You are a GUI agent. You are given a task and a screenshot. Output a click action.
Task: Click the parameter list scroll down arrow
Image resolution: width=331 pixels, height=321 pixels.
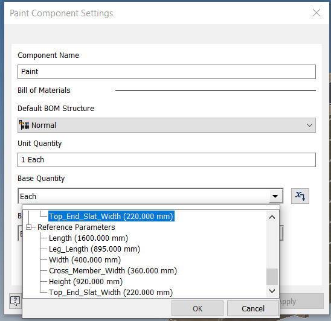(x=272, y=291)
